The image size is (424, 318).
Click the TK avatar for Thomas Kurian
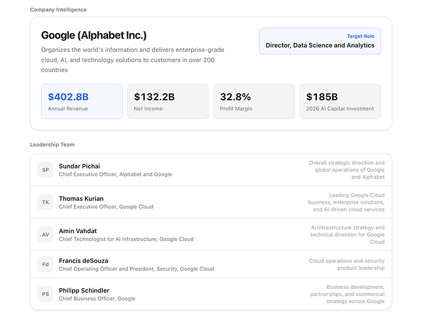[x=46, y=202]
